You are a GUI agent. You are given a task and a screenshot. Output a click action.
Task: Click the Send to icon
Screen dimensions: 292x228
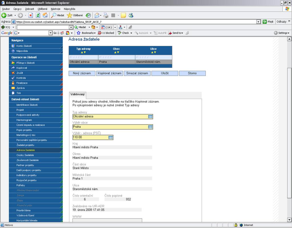170,33
